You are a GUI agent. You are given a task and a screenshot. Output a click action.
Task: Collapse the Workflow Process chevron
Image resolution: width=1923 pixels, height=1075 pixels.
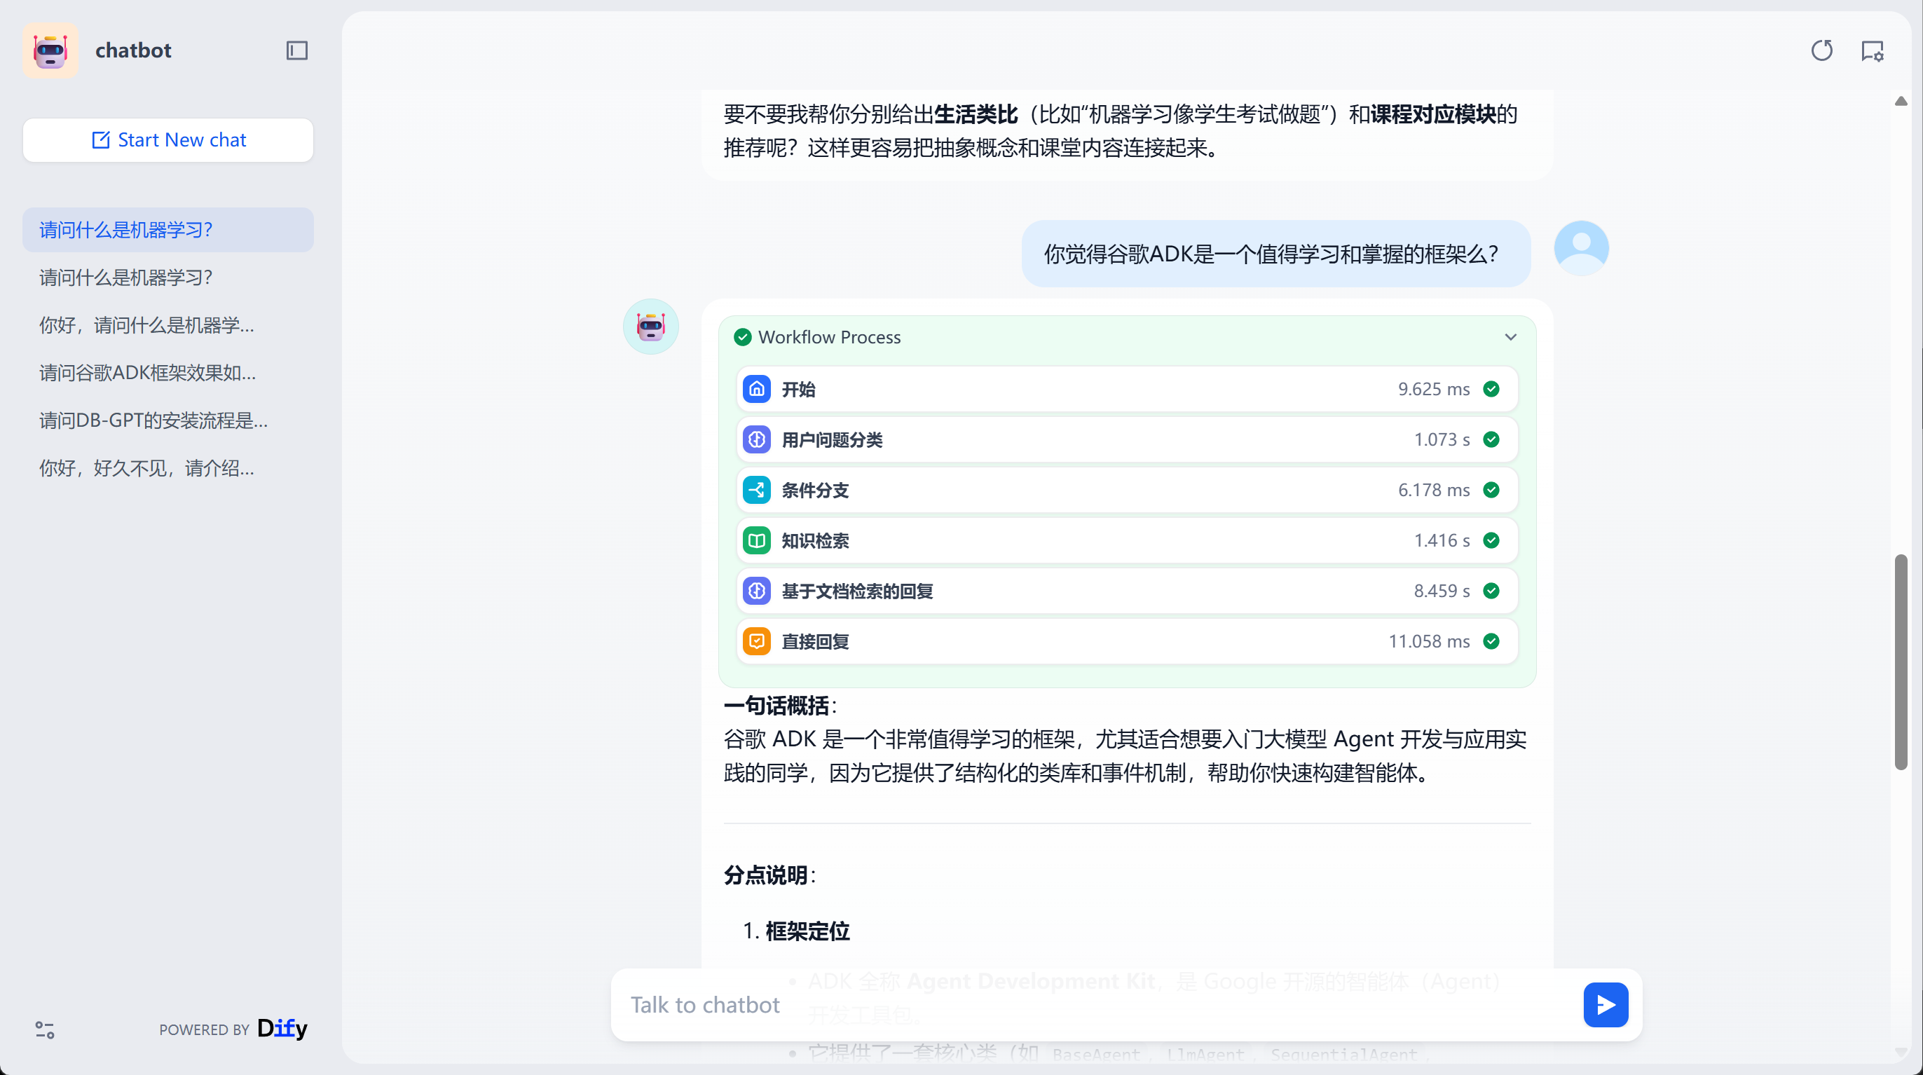[1511, 338]
